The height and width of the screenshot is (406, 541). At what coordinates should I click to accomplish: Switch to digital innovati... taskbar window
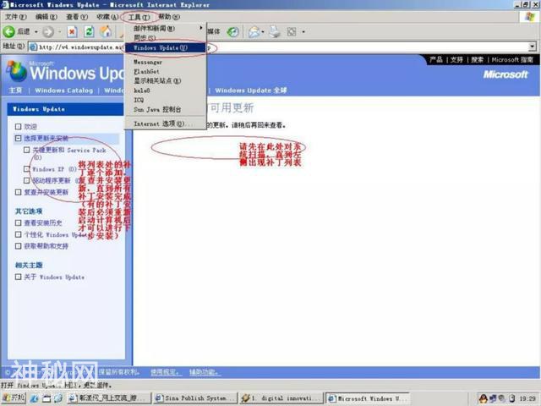point(281,398)
